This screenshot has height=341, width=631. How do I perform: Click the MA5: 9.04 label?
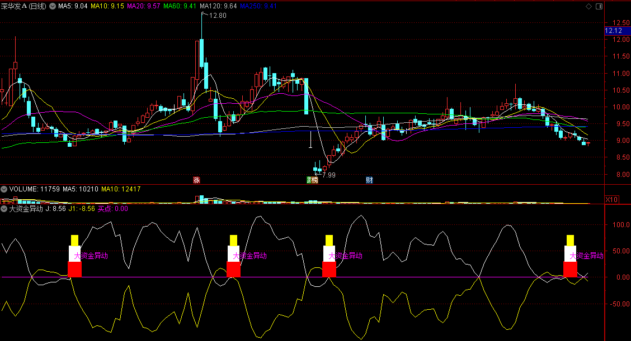[73, 7]
